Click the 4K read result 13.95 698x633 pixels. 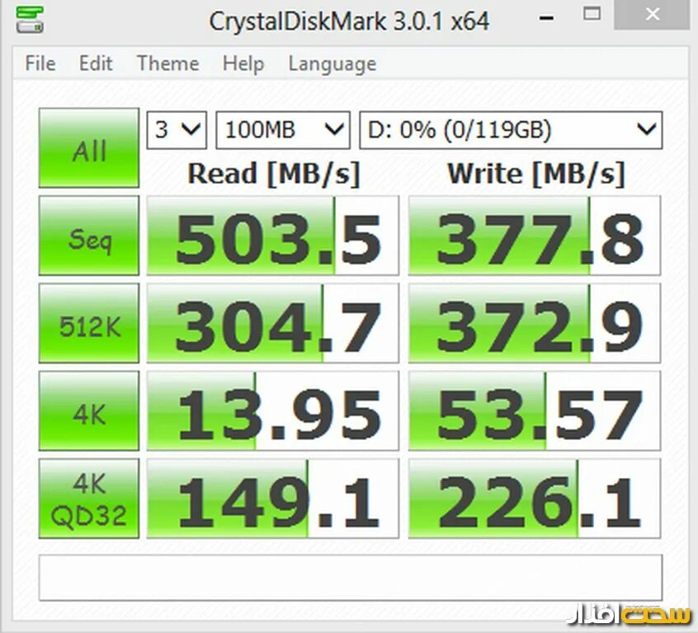[273, 410]
